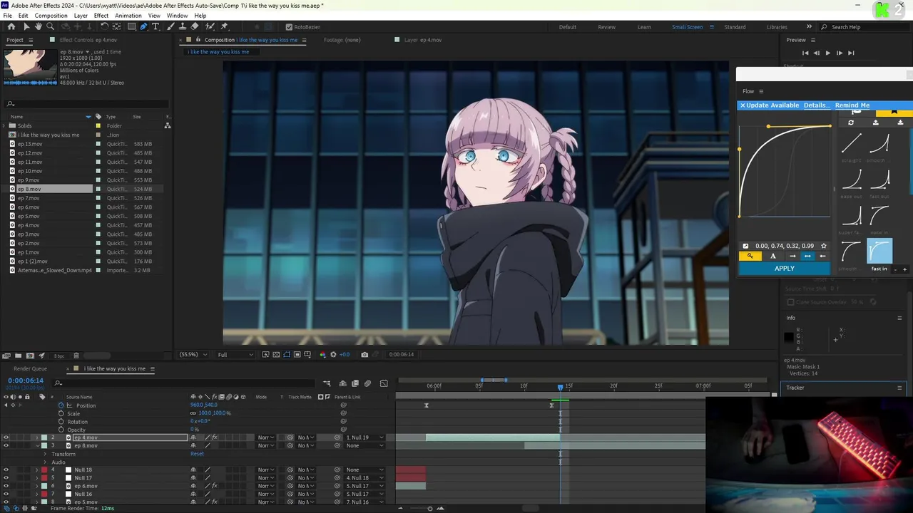Expand the Transform group
The image size is (913, 513).
[x=45, y=454]
